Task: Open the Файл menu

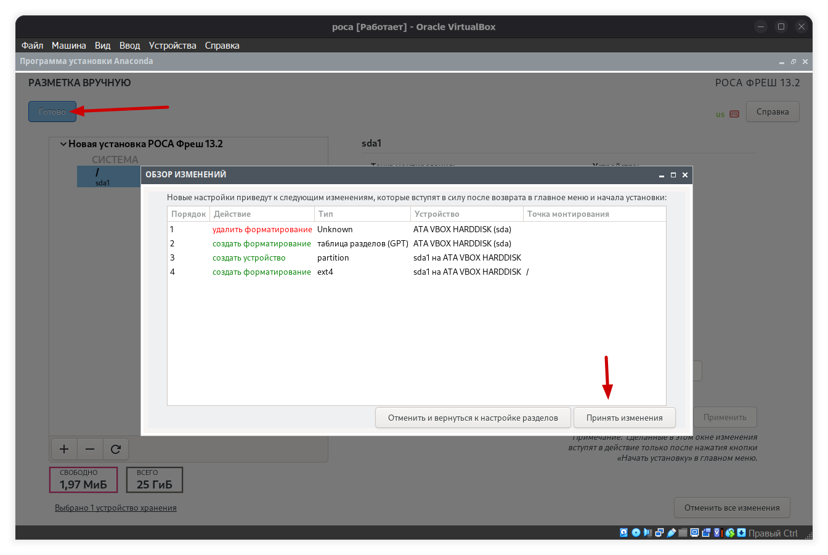Action: pos(32,46)
